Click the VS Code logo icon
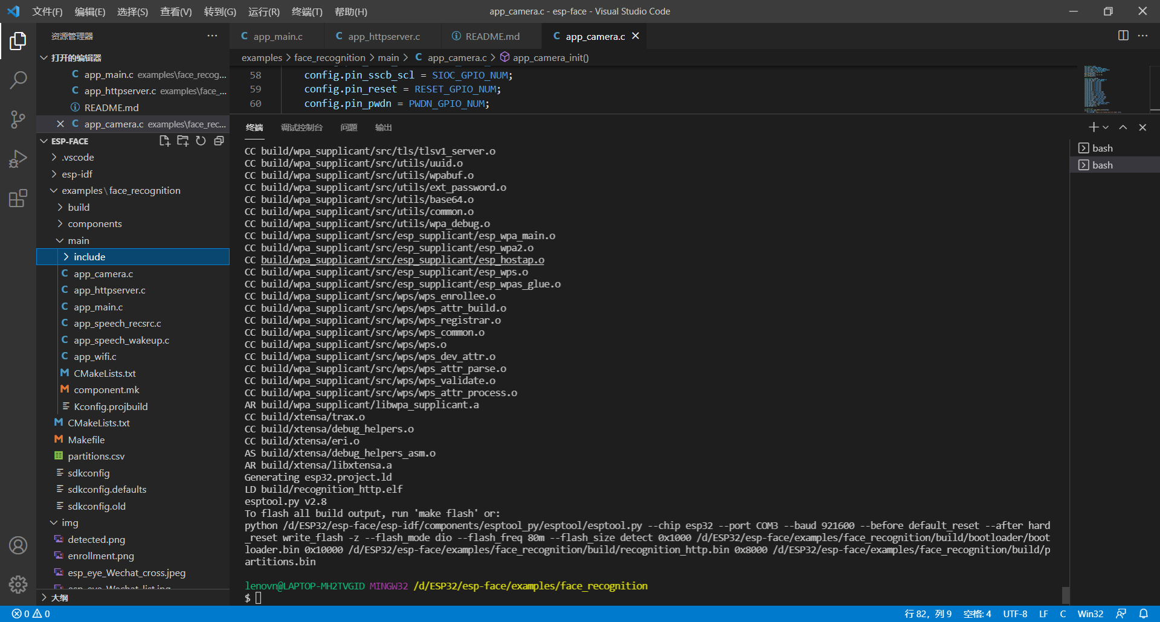The width and height of the screenshot is (1160, 622). tap(13, 11)
